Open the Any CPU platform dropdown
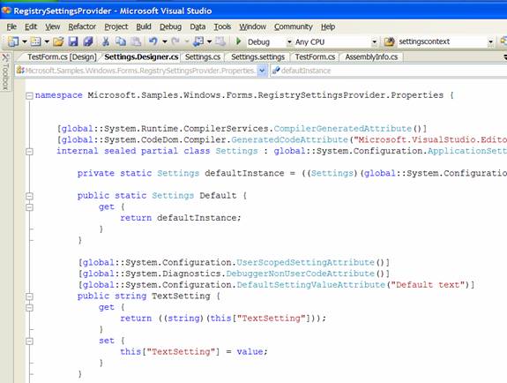The image size is (507, 383). tap(374, 42)
